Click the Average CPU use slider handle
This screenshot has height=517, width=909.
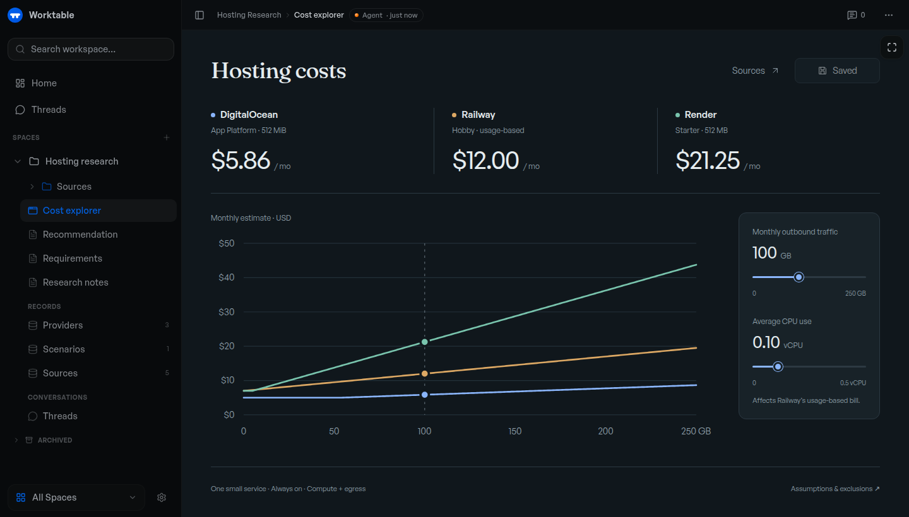coord(778,366)
